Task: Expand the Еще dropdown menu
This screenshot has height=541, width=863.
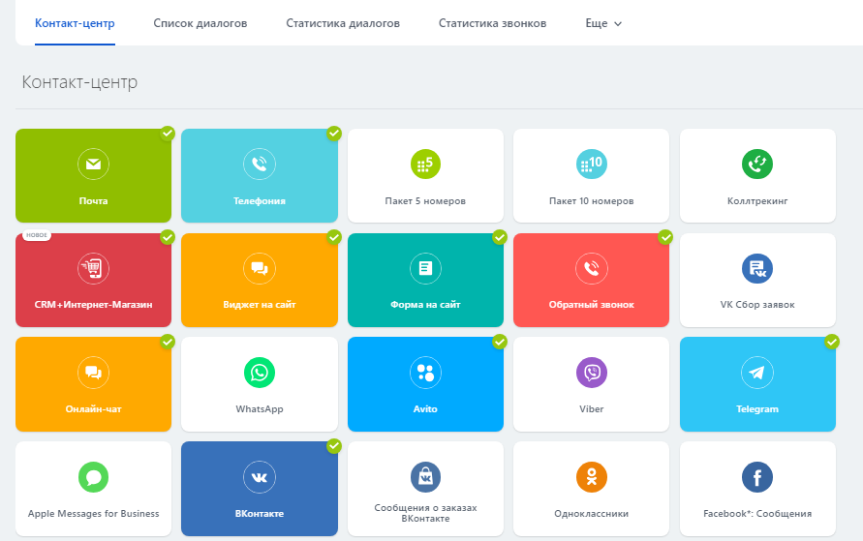Action: pos(603,23)
